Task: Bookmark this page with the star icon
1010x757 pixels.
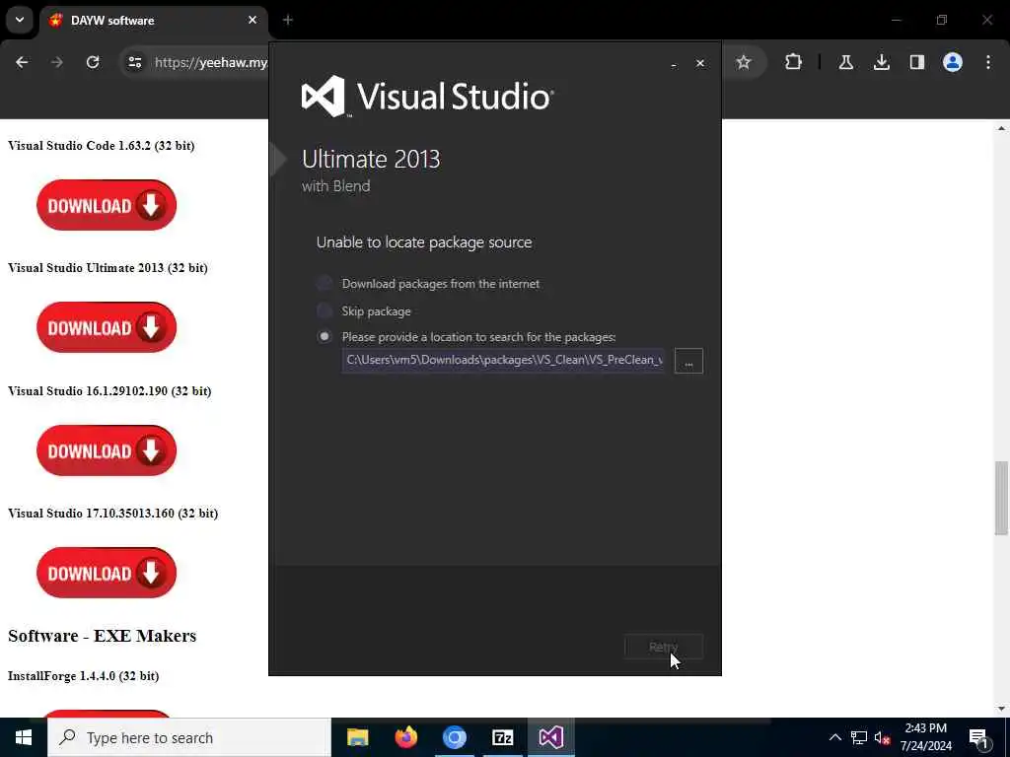Action: [744, 62]
